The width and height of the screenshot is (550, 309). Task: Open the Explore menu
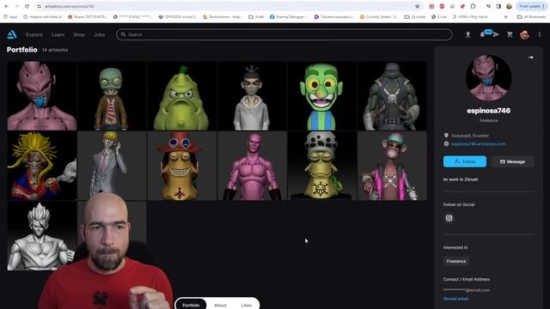point(34,34)
